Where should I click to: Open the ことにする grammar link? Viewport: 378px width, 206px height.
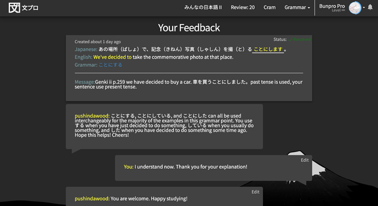click(111, 65)
